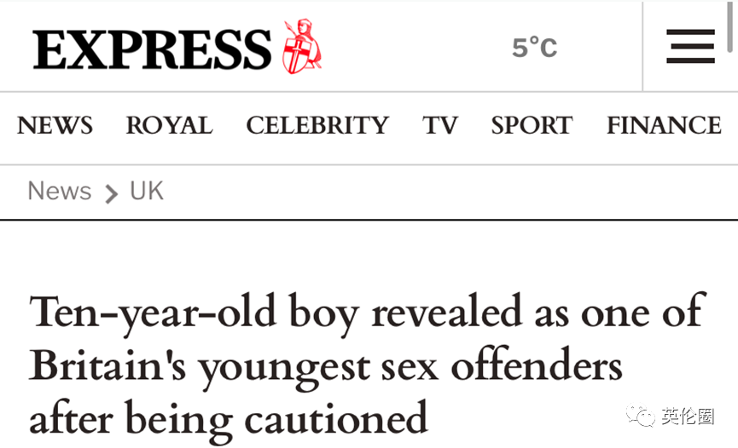
Task: Go to the ROYAL section
Action: 169,126
